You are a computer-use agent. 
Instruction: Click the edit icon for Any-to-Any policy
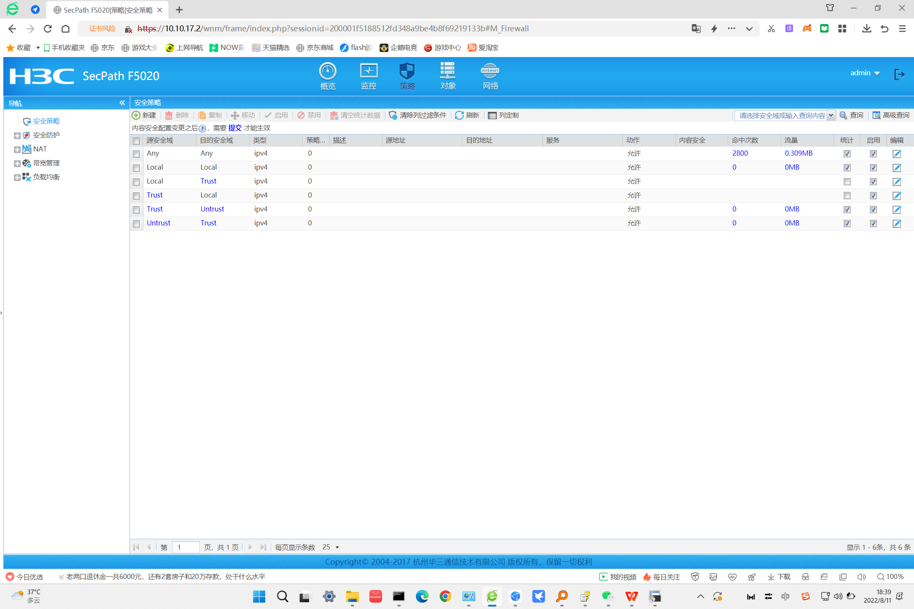[x=896, y=154]
